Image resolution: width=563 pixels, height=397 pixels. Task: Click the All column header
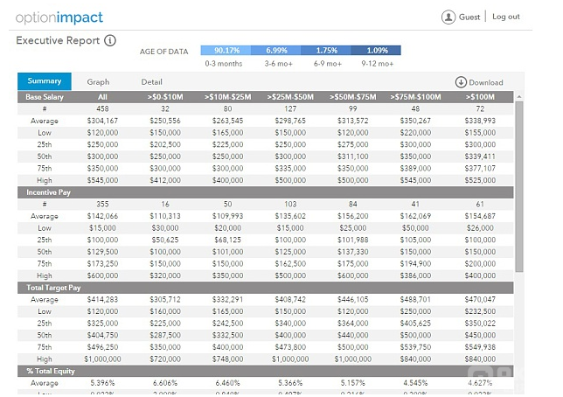point(102,96)
